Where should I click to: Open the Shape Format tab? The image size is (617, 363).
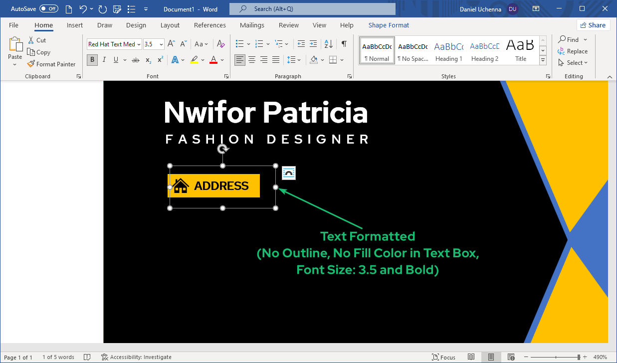pos(389,25)
